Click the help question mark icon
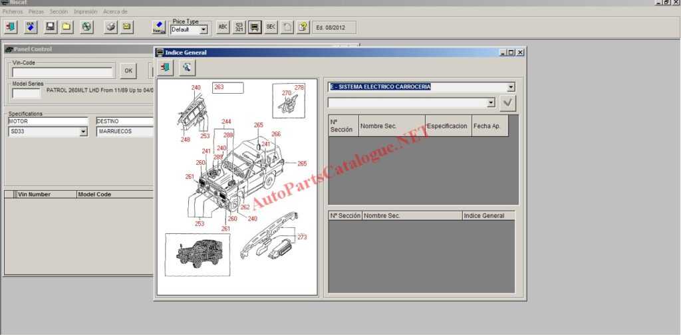 (x=303, y=27)
